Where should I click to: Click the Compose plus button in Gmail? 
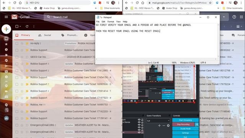(x=6, y=29)
